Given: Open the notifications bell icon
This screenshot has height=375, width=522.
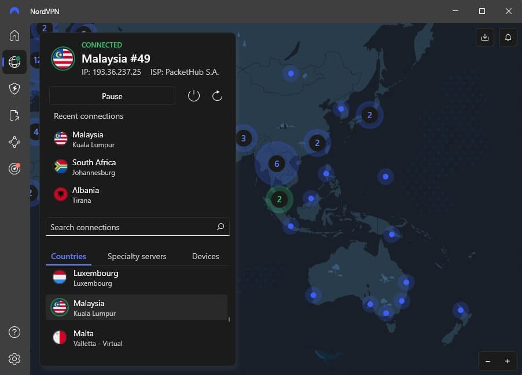Looking at the screenshot, I should [x=508, y=37].
